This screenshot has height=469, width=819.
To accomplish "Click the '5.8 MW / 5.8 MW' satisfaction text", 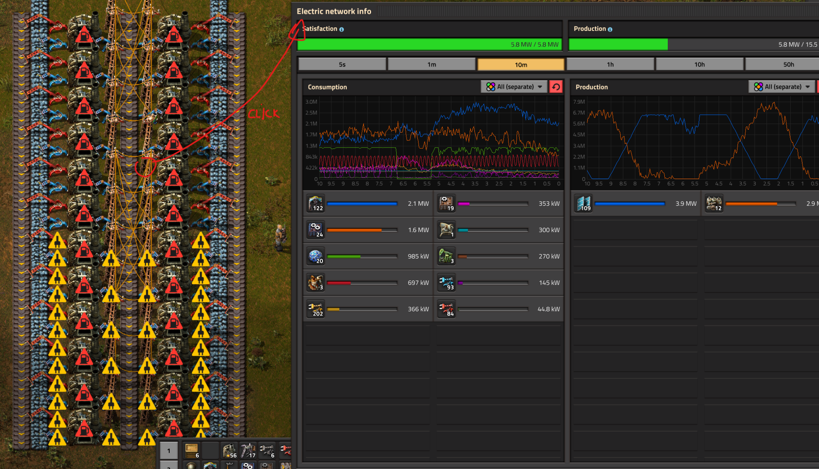I will tap(535, 45).
